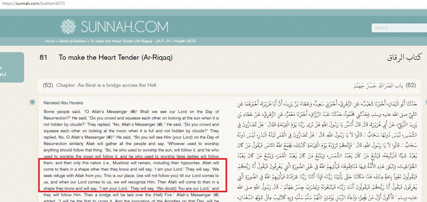Screen dimensions: 427x202
Task: Select the Hadith 6573 breadcrumb
Action: click(185, 41)
